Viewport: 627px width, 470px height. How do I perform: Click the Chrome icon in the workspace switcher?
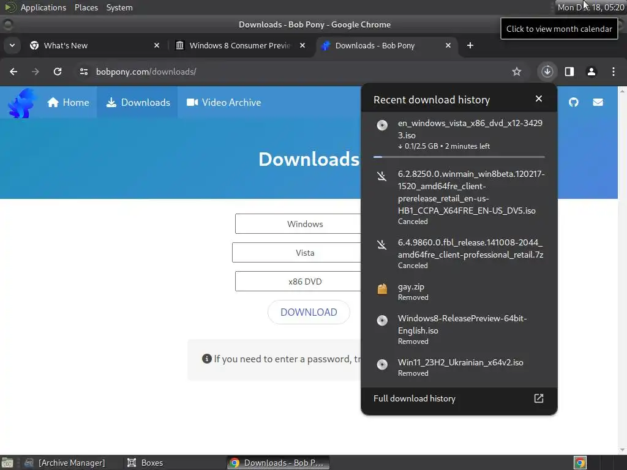(580, 463)
